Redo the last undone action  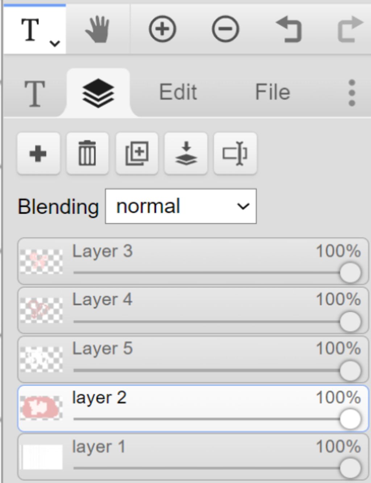coord(350,29)
